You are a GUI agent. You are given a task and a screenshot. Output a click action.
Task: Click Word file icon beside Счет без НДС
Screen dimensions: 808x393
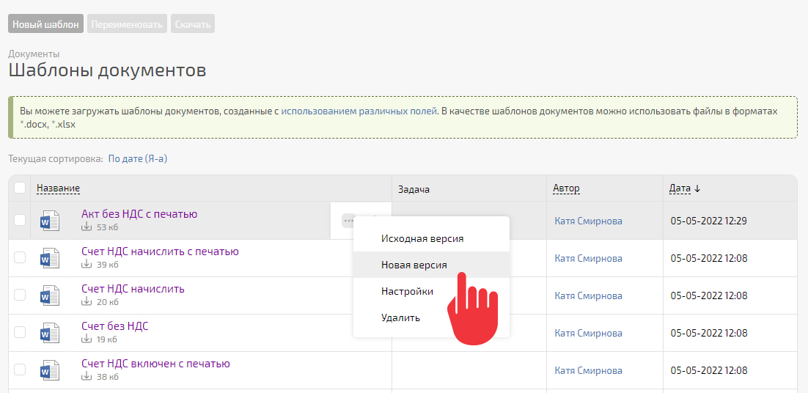50,333
